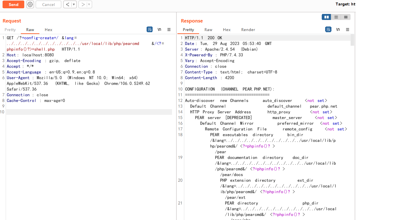419x220 pixels.
Task: Select Response Pretty tab
Action: (188, 30)
